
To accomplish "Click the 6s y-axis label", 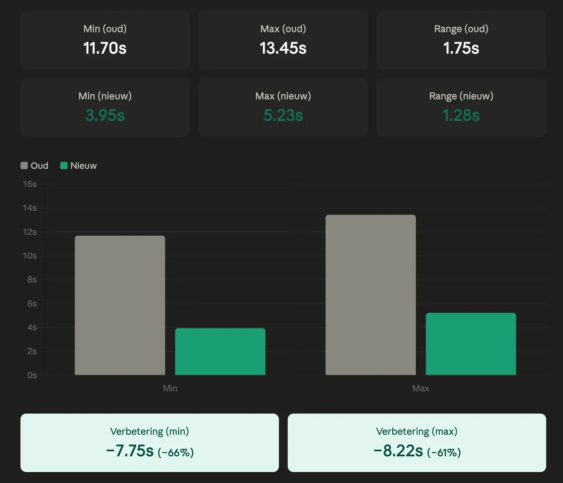I will pyautogui.click(x=32, y=304).
